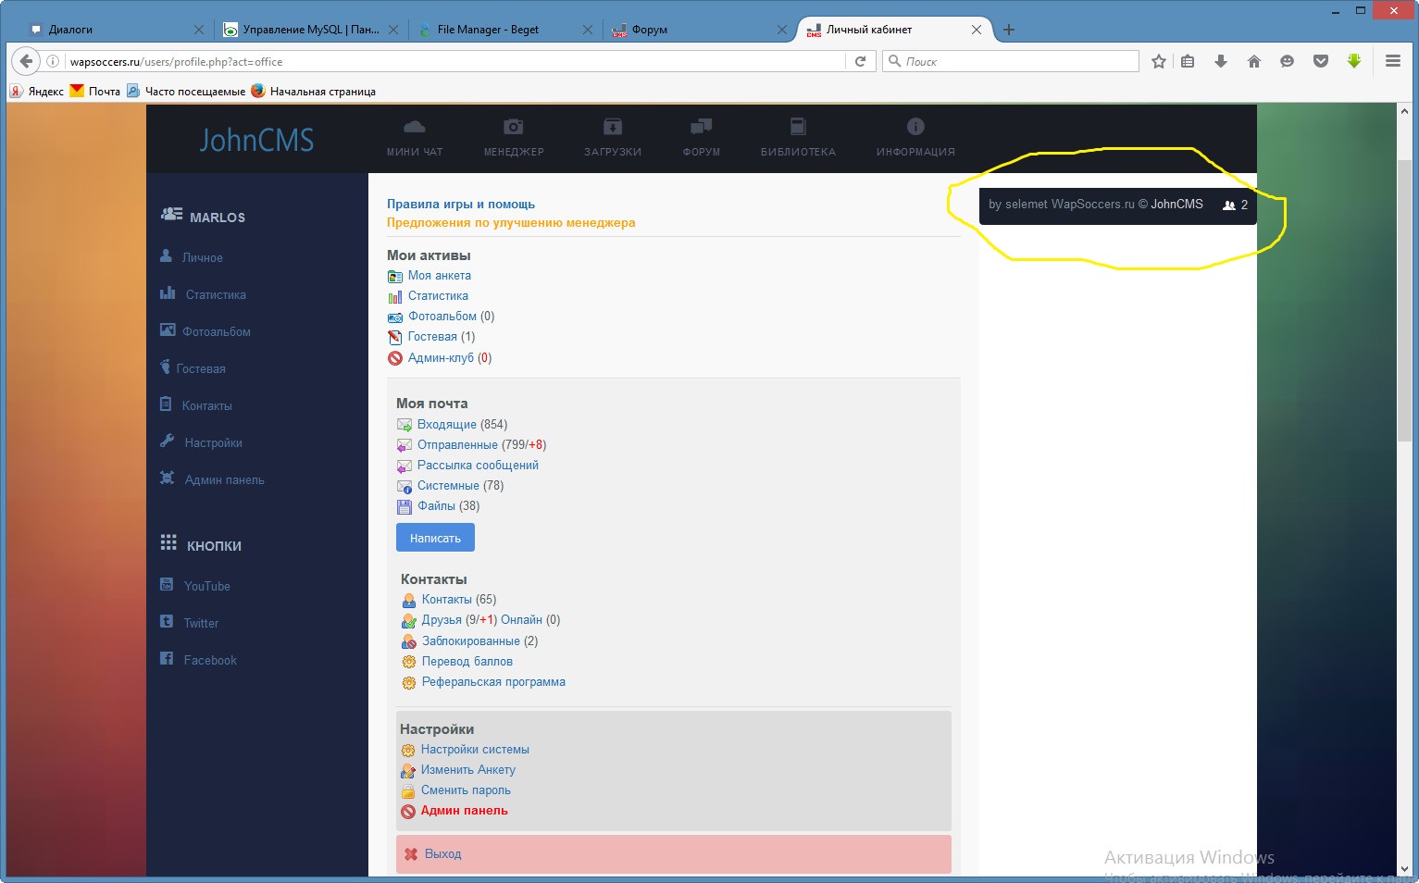Screen dimensions: 1419x883
Task: Click the red Админ панель link
Action: click(x=464, y=811)
